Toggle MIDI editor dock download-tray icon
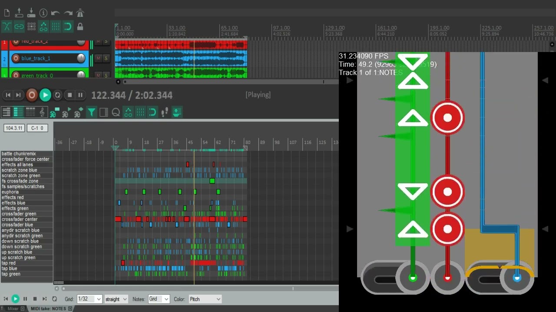556x312 pixels. pyautogui.click(x=176, y=113)
